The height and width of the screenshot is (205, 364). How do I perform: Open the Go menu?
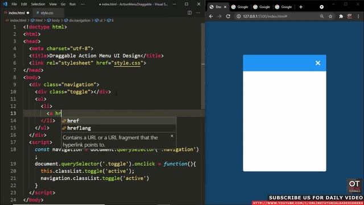pos(63,4)
